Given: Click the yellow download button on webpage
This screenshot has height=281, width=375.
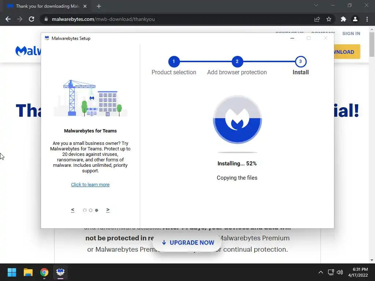Looking at the screenshot, I should 347,52.
